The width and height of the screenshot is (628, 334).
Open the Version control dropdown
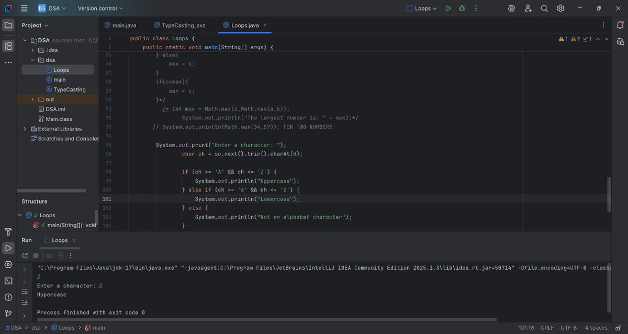click(100, 8)
